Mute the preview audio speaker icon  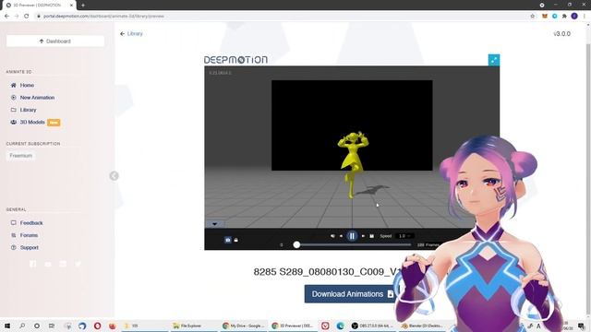[x=332, y=236]
